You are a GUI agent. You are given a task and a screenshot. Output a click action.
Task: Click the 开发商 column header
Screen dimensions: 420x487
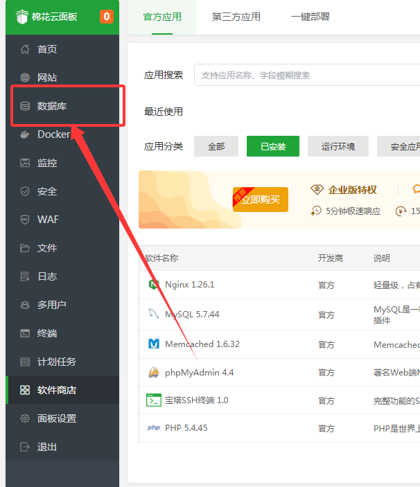(x=330, y=258)
